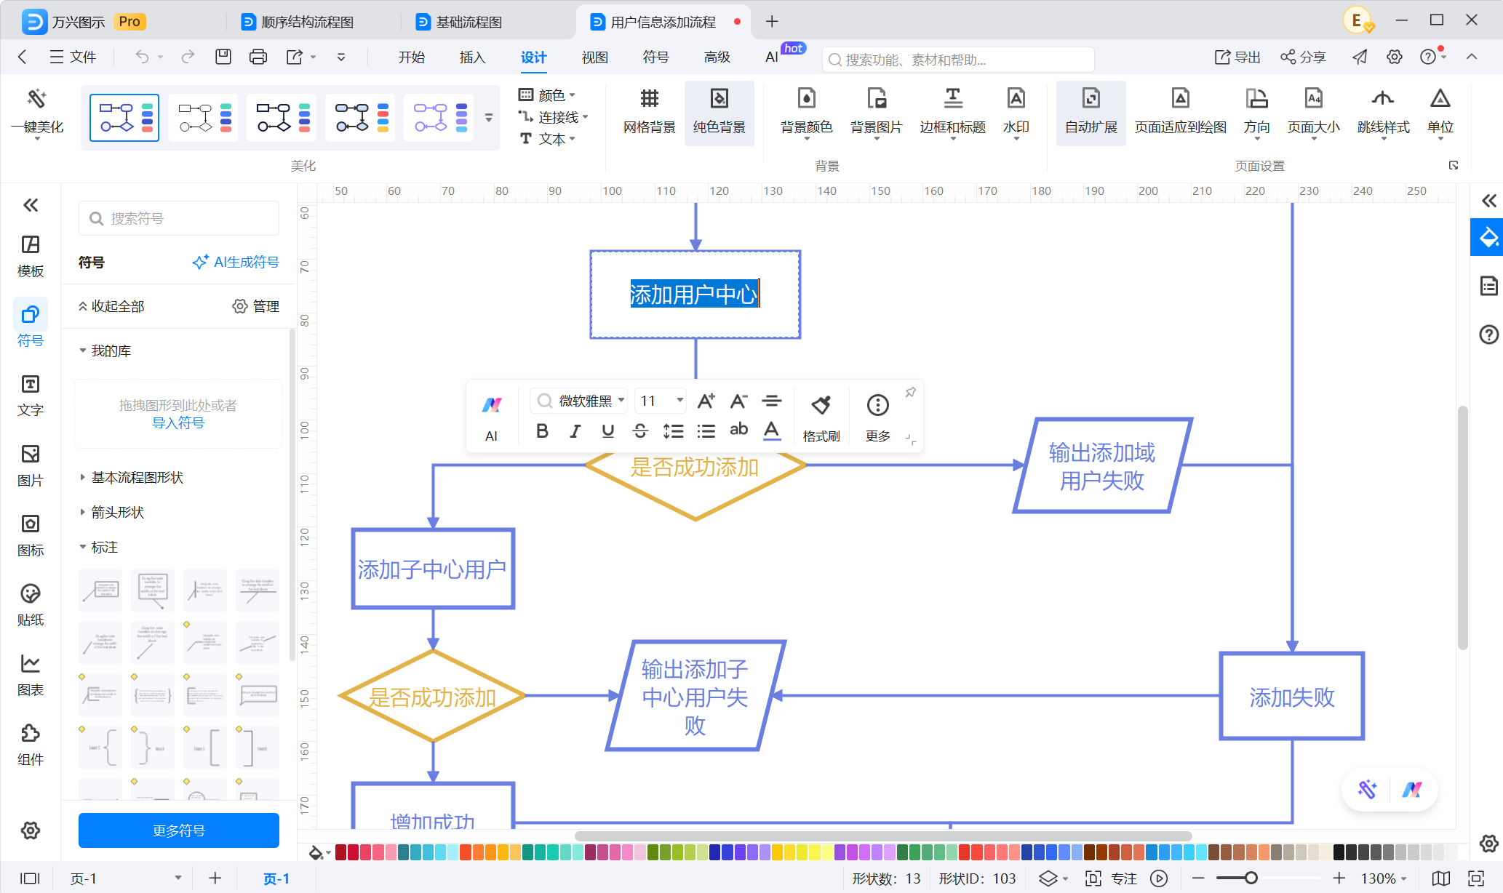Image resolution: width=1503 pixels, height=893 pixels.
Task: Open the Color (颜色) theme dropdown
Action: click(547, 95)
